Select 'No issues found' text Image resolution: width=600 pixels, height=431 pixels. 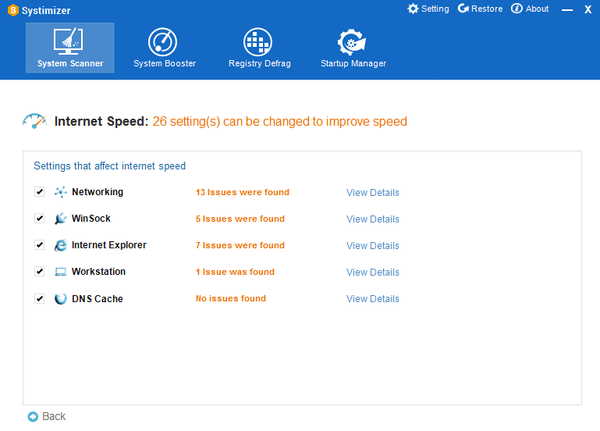point(231,298)
